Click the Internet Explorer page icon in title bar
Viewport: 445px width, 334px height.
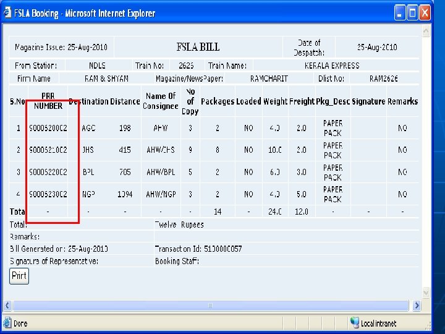coord(7,13)
